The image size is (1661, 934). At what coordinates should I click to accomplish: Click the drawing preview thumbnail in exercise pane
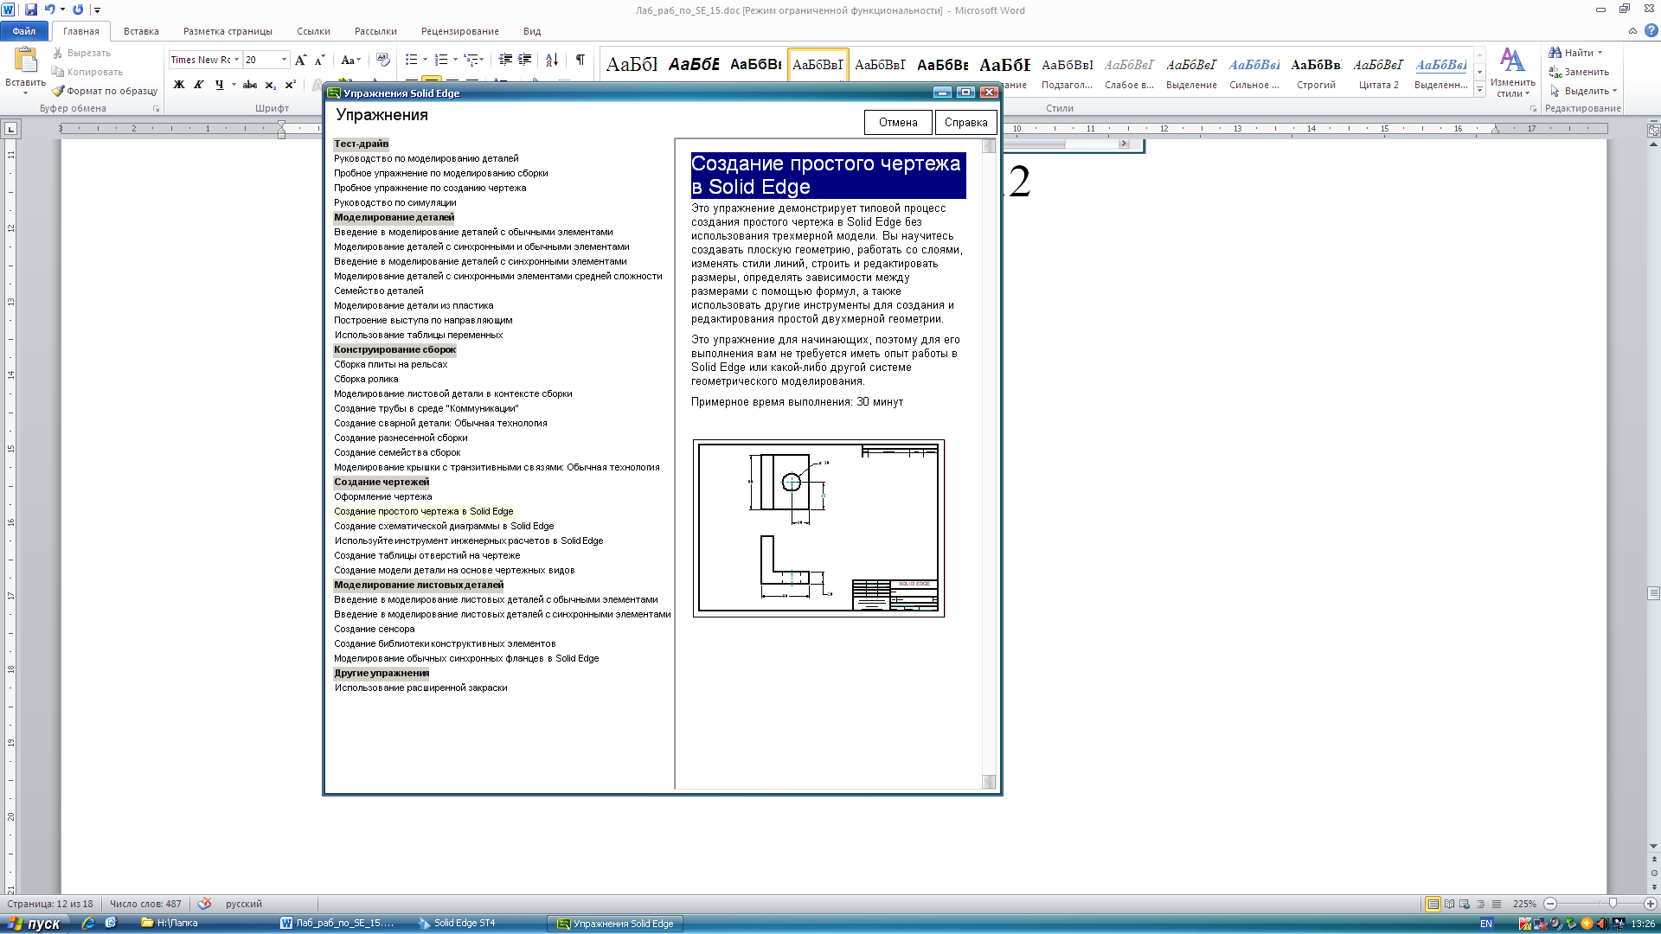pyautogui.click(x=818, y=528)
